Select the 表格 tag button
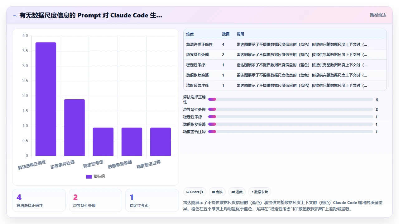 (217, 192)
